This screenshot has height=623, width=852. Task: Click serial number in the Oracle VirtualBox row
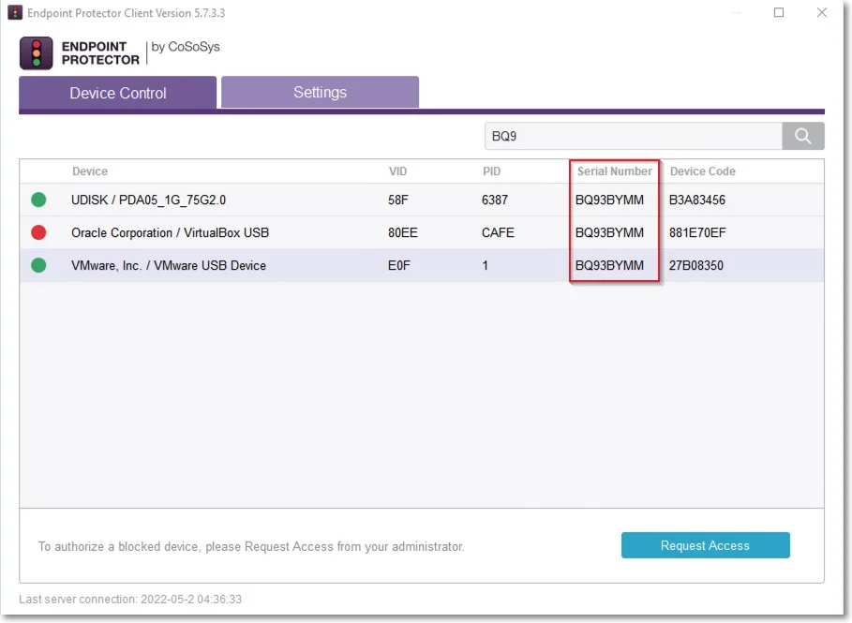pos(609,232)
